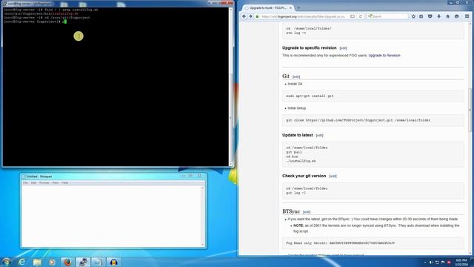This screenshot has width=474, height=267.
Task: Open the bookmarks list icon
Action: pyautogui.click(x=421, y=16)
